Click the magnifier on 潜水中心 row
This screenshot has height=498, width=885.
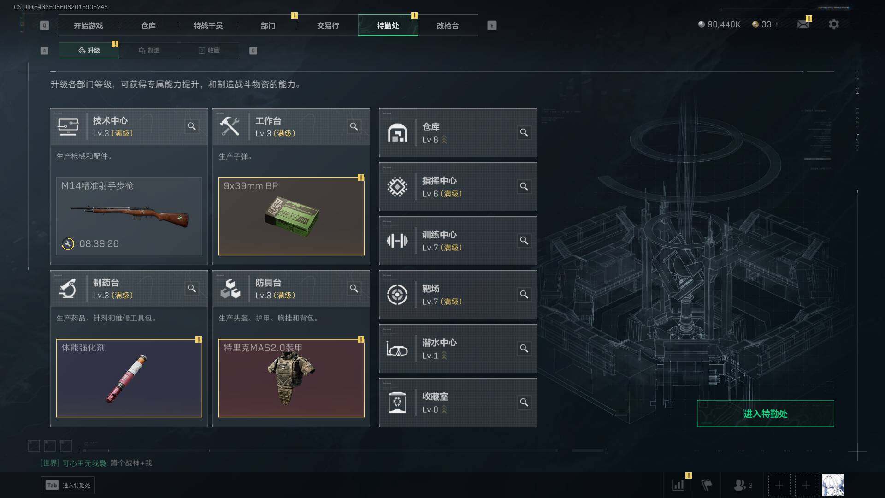point(524,349)
